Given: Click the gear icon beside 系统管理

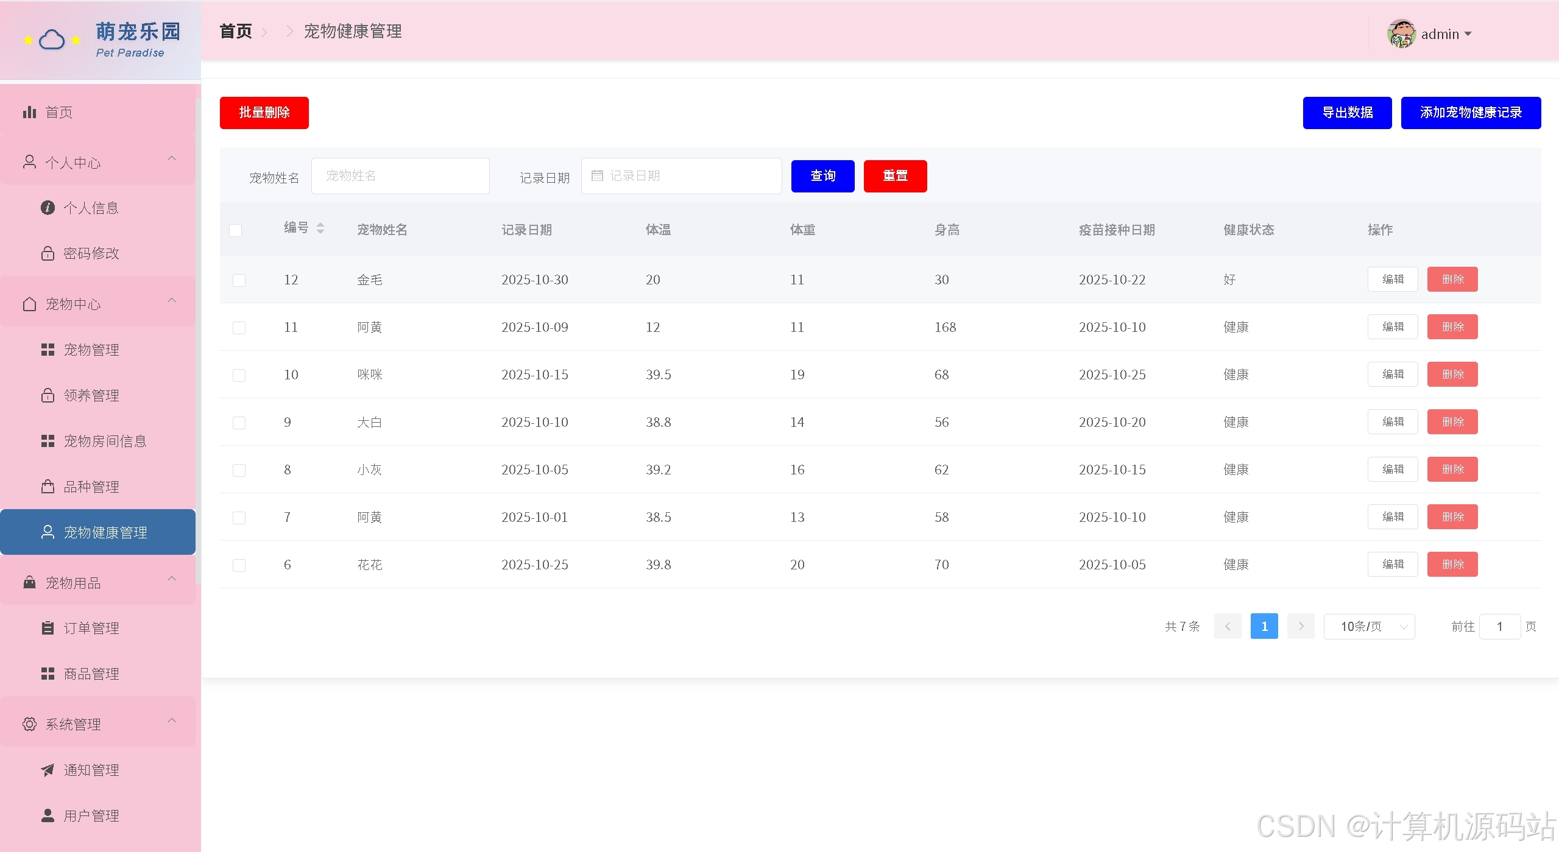Looking at the screenshot, I should click(29, 724).
